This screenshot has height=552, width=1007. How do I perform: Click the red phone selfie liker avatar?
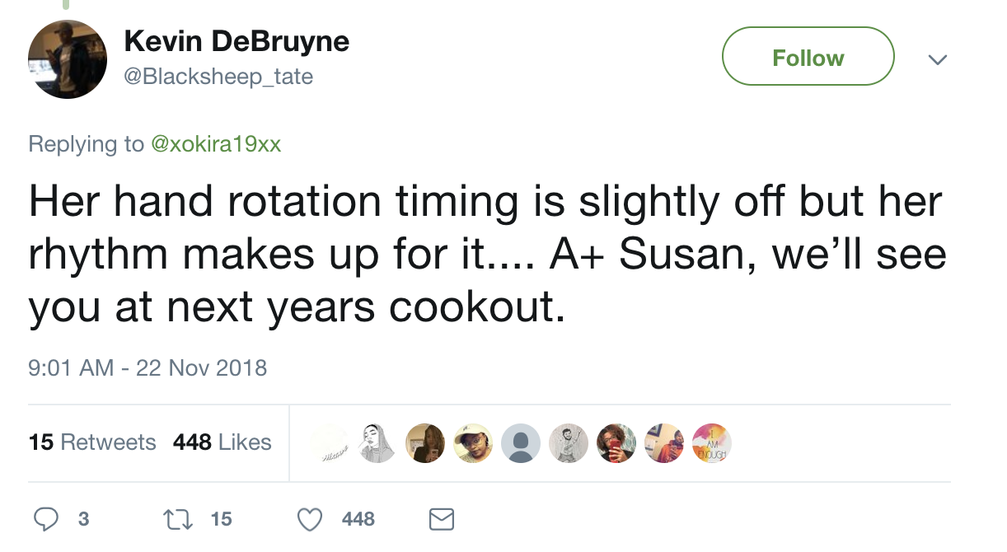point(616,443)
